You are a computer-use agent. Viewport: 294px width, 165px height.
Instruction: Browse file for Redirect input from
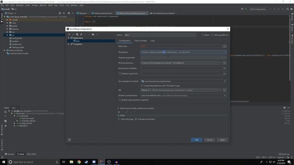click(x=224, y=74)
